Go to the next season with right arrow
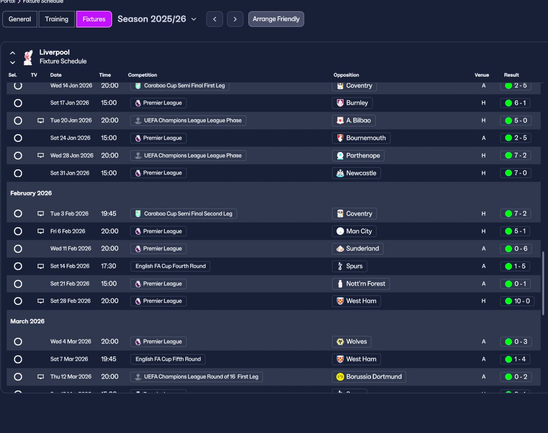This screenshot has width=548, height=433. pyautogui.click(x=235, y=19)
